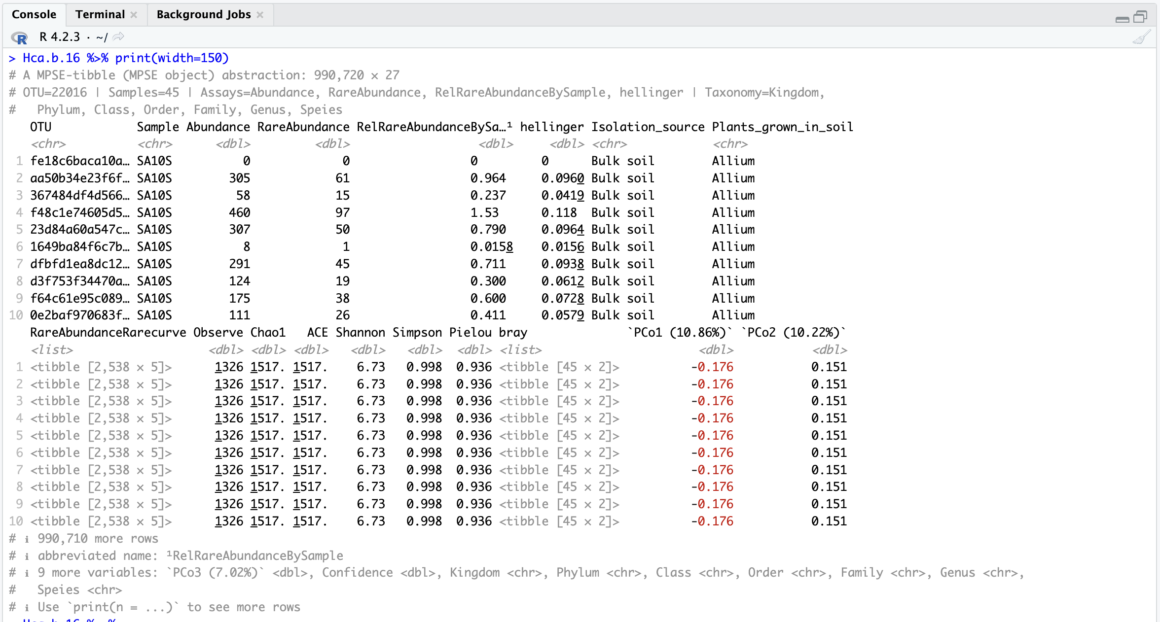
Task: Close the Terminal tab with its X icon
Action: point(134,14)
